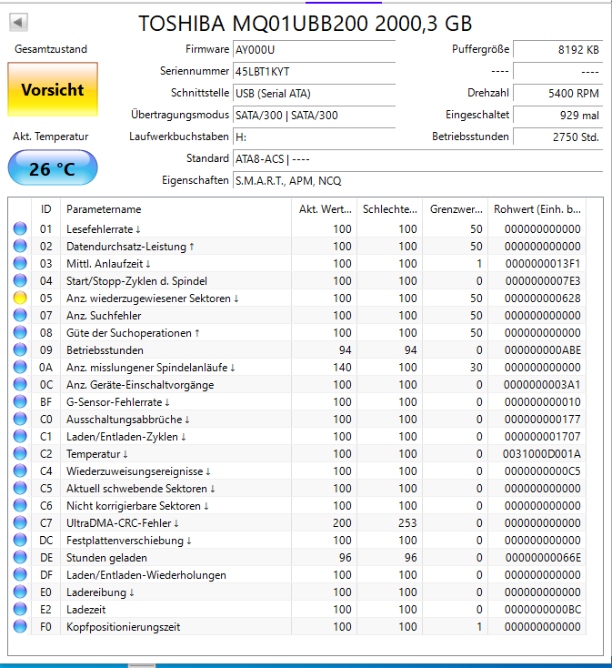Click status icon of G-Sensor-Fehlerrate row
The image size is (612, 668).
[x=20, y=401]
